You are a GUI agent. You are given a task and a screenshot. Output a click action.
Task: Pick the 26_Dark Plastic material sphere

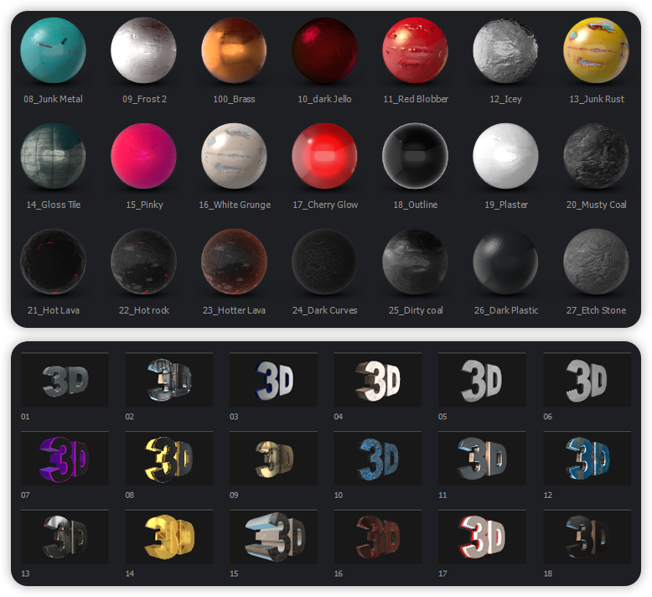pyautogui.click(x=505, y=262)
